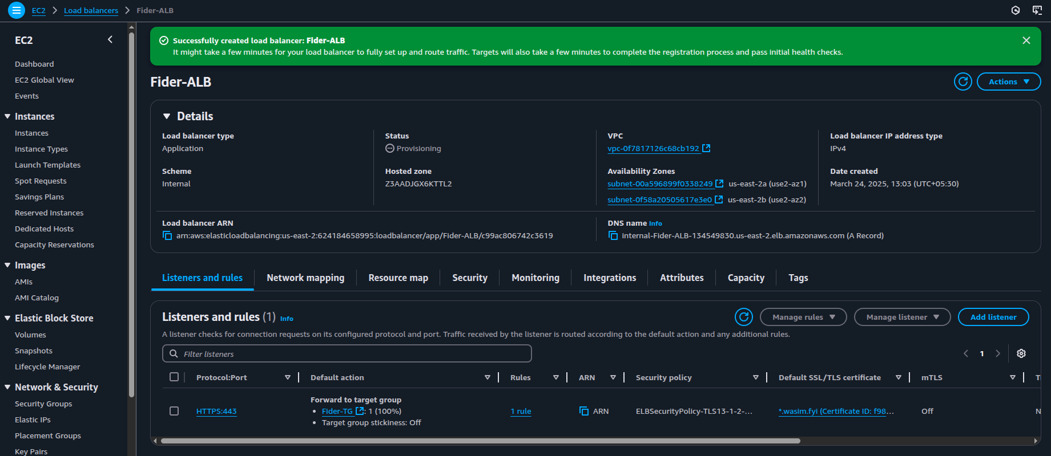Open listener table preferences gear
This screenshot has height=456, width=1051.
[x=1021, y=353]
